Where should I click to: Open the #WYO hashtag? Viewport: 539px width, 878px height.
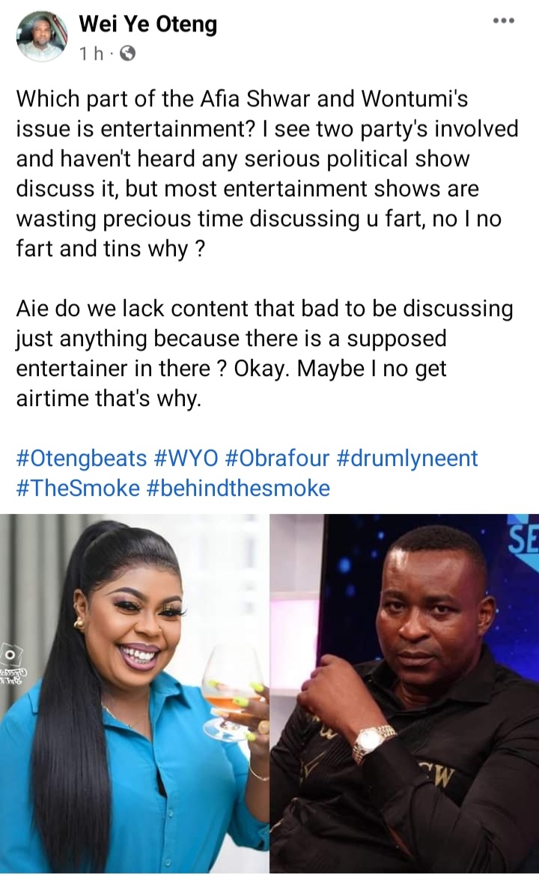tap(186, 458)
